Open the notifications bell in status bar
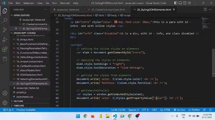This screenshot has height=120, width=215. point(210,110)
